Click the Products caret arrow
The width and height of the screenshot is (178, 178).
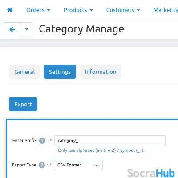click(91, 10)
